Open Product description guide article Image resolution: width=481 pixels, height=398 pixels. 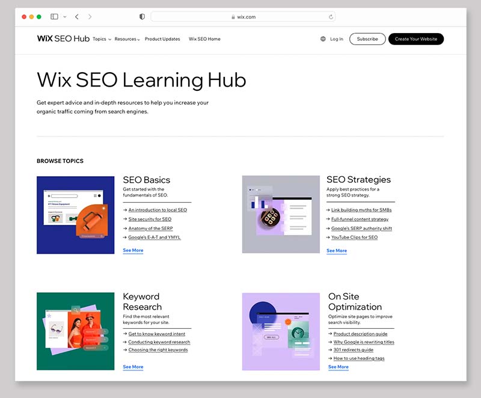coord(360,334)
